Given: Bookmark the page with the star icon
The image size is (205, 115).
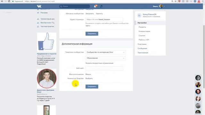Looking at the screenshot, I should pyautogui.click(x=176, y=1).
